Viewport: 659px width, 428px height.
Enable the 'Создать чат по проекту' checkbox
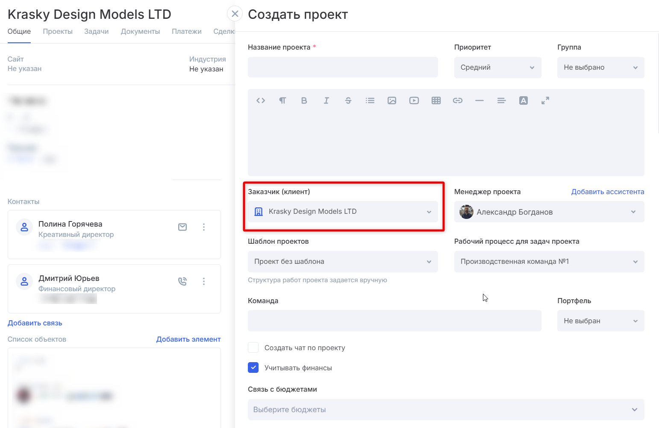point(253,348)
